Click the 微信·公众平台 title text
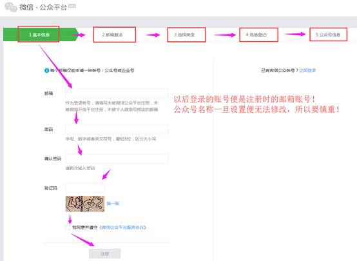 pyautogui.click(x=43, y=7)
